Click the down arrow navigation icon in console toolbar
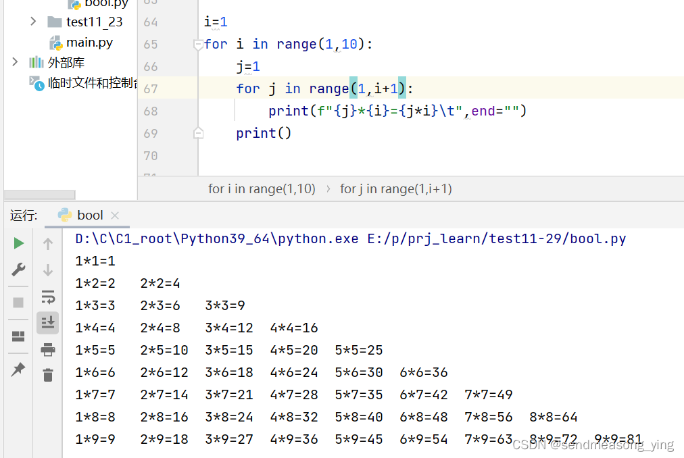 47,270
